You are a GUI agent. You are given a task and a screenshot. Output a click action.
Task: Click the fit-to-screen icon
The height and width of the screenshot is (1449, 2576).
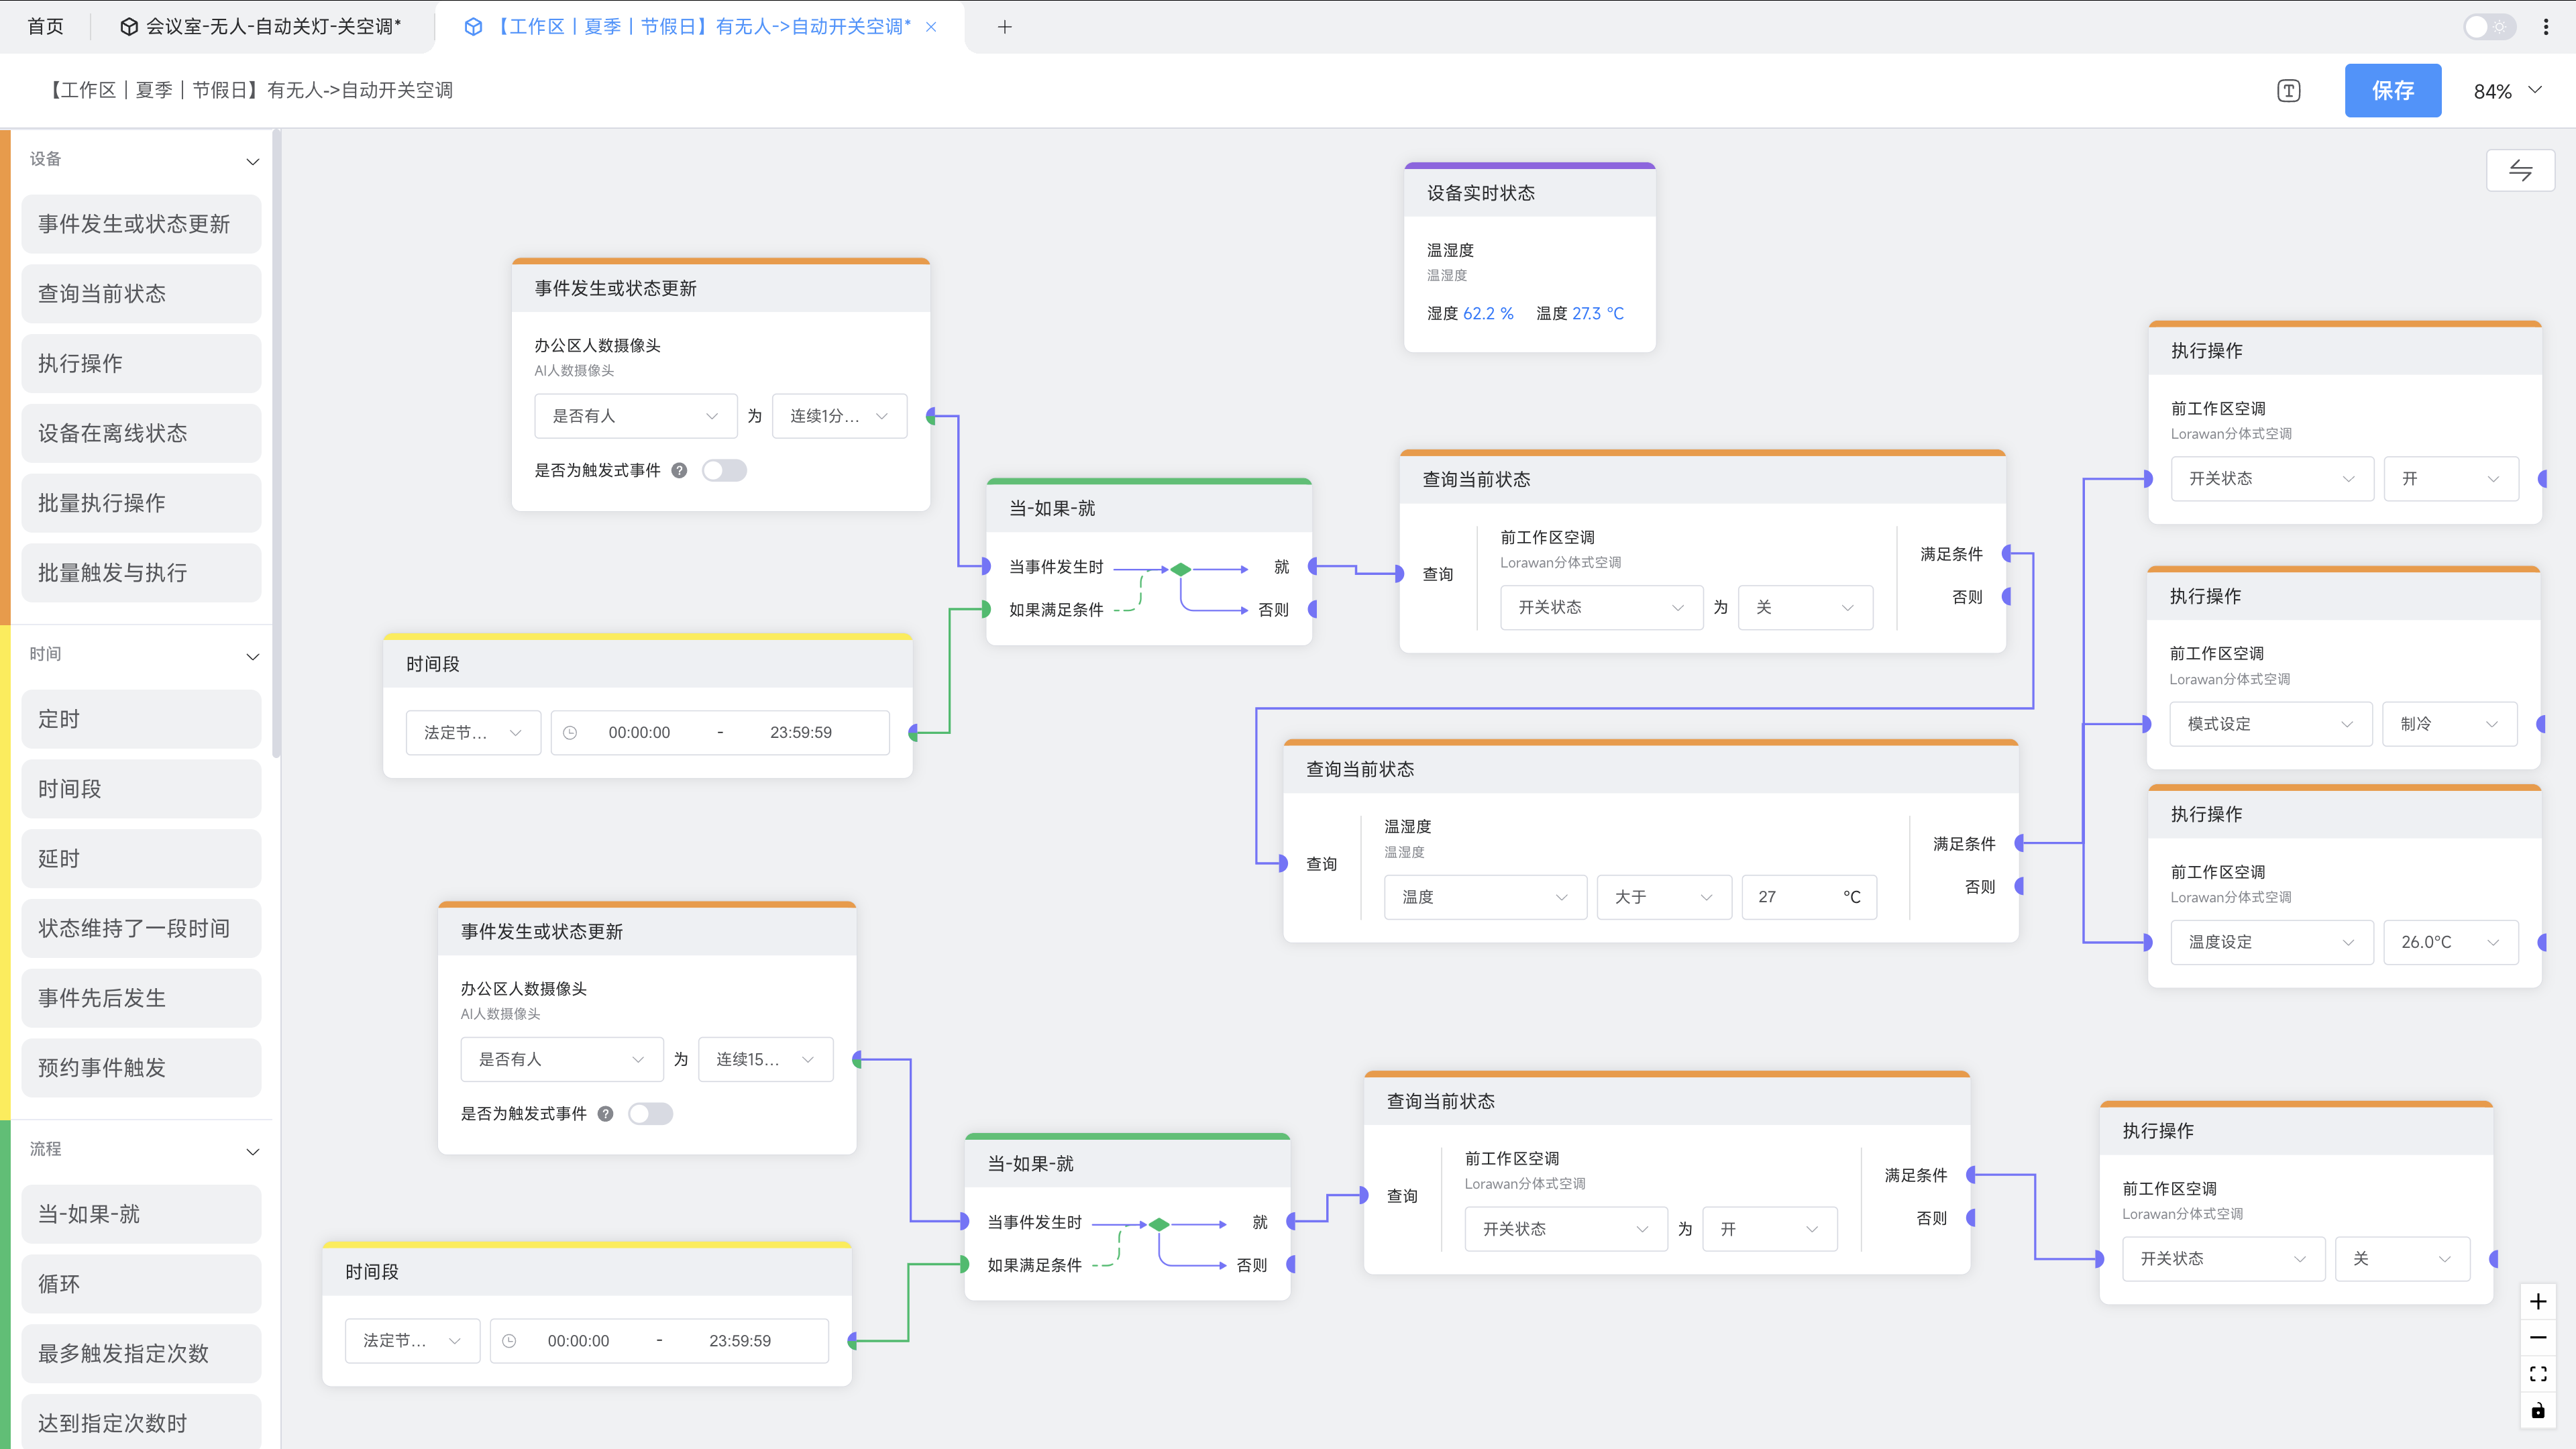2537,1374
